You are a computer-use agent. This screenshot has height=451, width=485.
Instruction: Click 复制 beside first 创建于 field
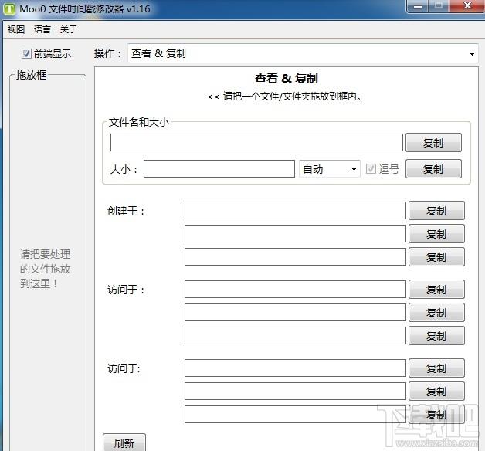coord(436,211)
